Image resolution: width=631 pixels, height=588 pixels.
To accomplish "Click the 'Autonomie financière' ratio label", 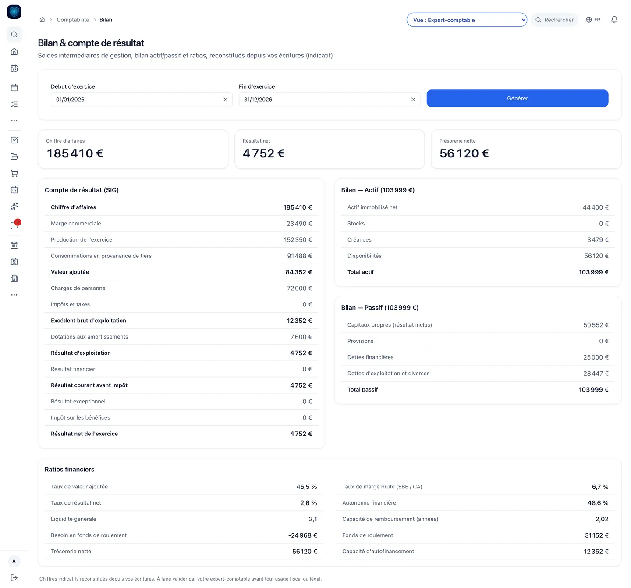I will (369, 503).
